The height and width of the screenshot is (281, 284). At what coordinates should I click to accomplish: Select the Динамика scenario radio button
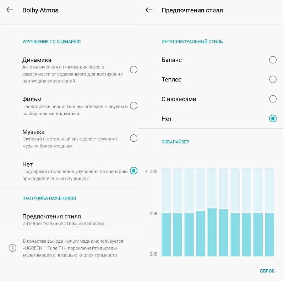133,69
